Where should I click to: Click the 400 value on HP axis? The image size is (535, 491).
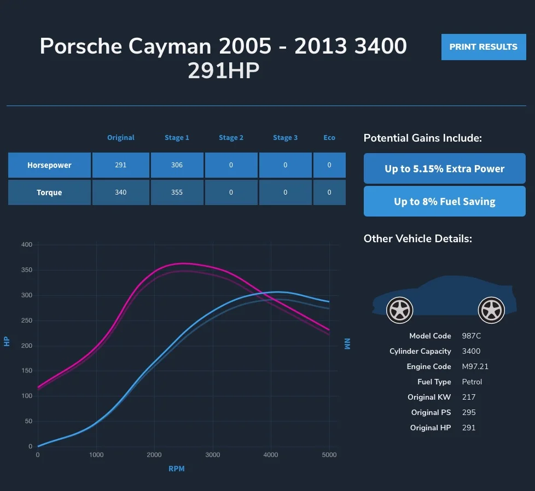pos(27,244)
